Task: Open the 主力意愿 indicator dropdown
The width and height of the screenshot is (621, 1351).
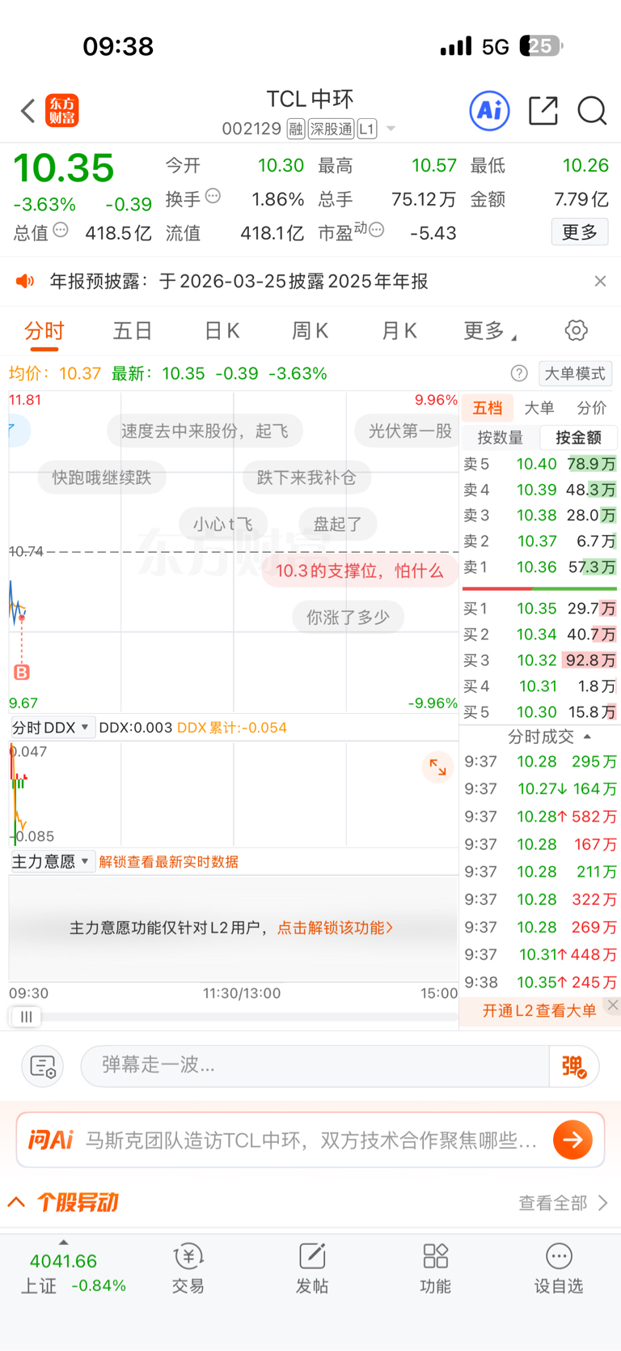Action: coord(53,861)
